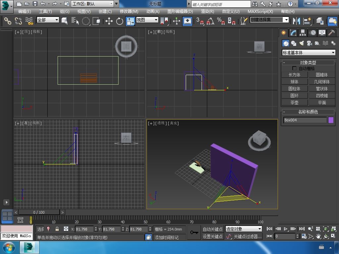Click the 关键点过滤器 button
The height and width of the screenshot is (254, 339).
point(248,236)
